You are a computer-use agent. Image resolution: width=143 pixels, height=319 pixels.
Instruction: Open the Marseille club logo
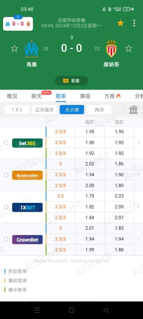point(31,49)
